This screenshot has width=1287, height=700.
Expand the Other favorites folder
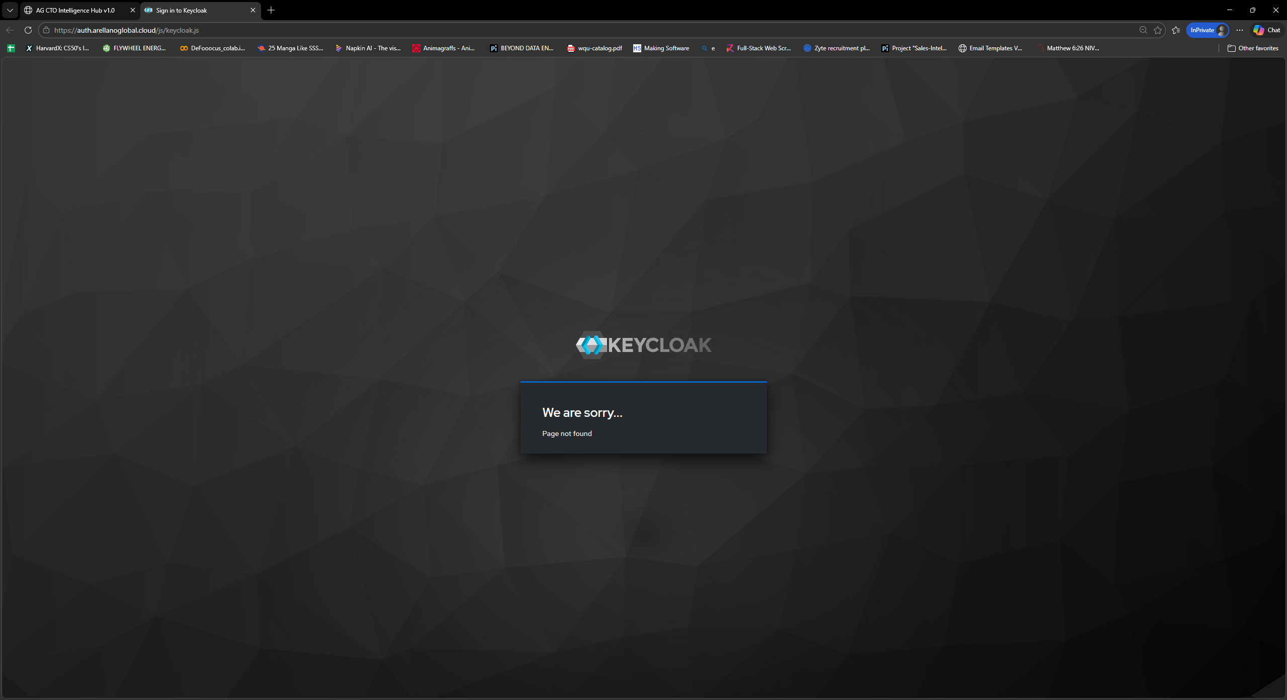tap(1253, 48)
